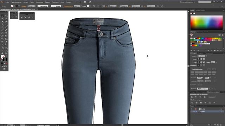Viewport: 225px width, 126px height.
Task: Switch to the Градиент panel tab
Action: [x=200, y=53]
